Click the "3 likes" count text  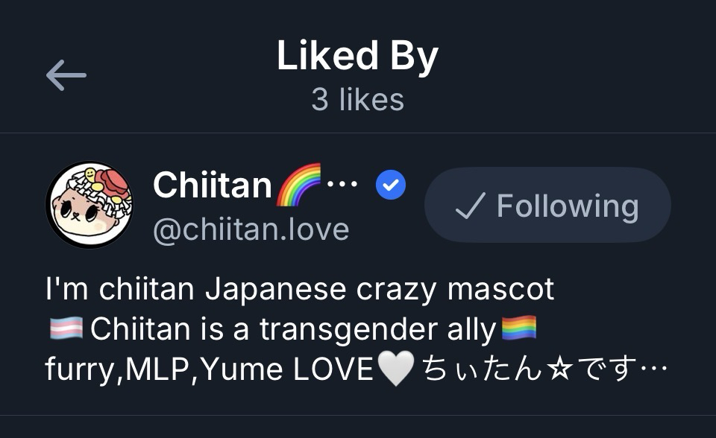click(x=357, y=100)
